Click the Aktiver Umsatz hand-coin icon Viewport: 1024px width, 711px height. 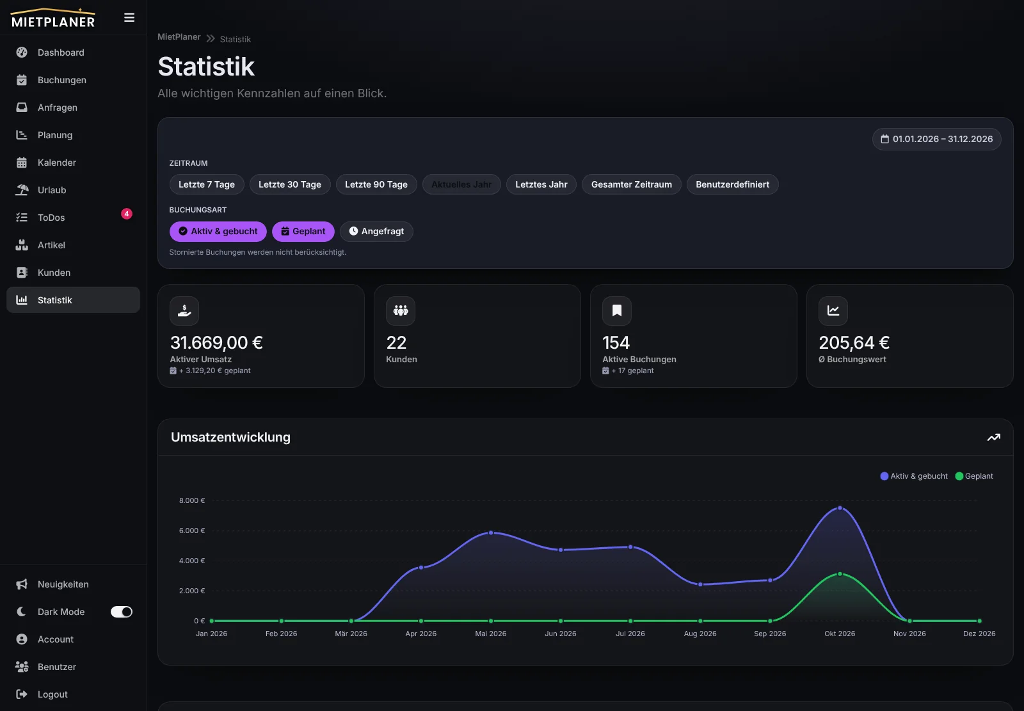(x=184, y=311)
